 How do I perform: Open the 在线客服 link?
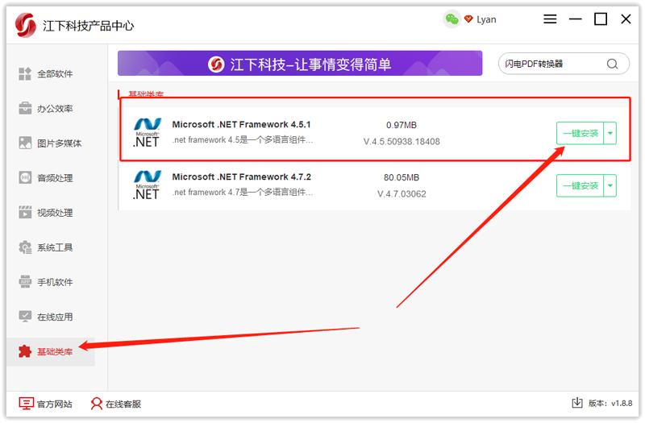pos(116,404)
